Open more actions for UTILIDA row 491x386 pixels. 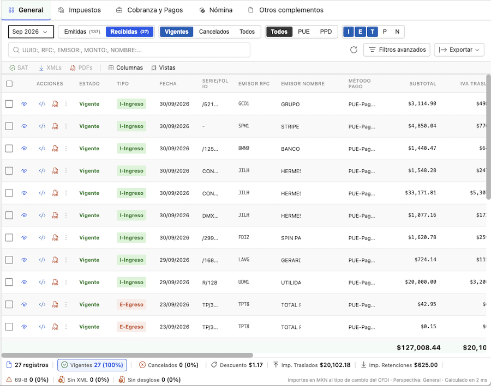66,282
